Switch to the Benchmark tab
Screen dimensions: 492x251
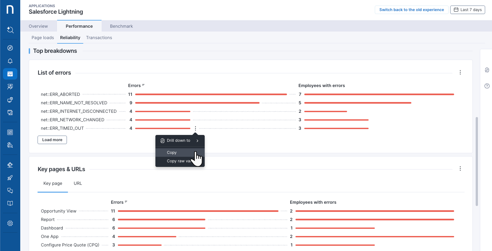tap(121, 26)
